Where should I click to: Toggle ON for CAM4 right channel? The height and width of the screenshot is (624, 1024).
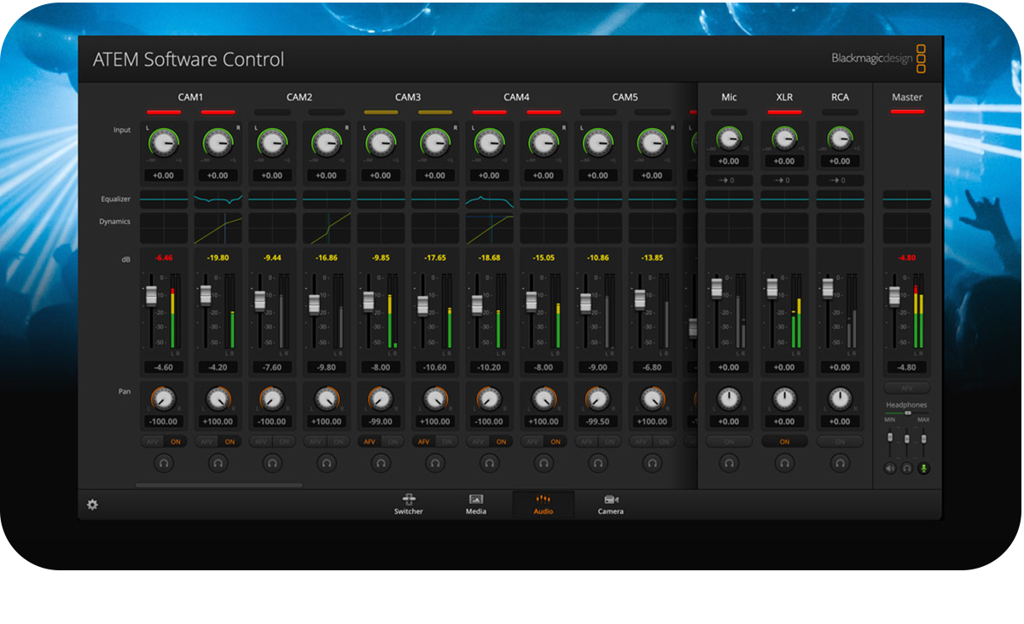coord(556,442)
